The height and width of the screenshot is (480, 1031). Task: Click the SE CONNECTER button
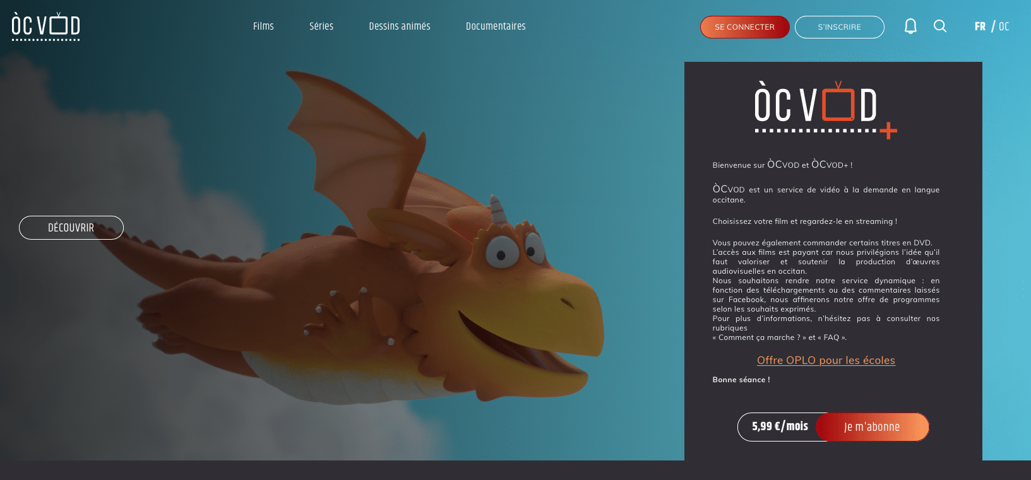click(x=744, y=27)
